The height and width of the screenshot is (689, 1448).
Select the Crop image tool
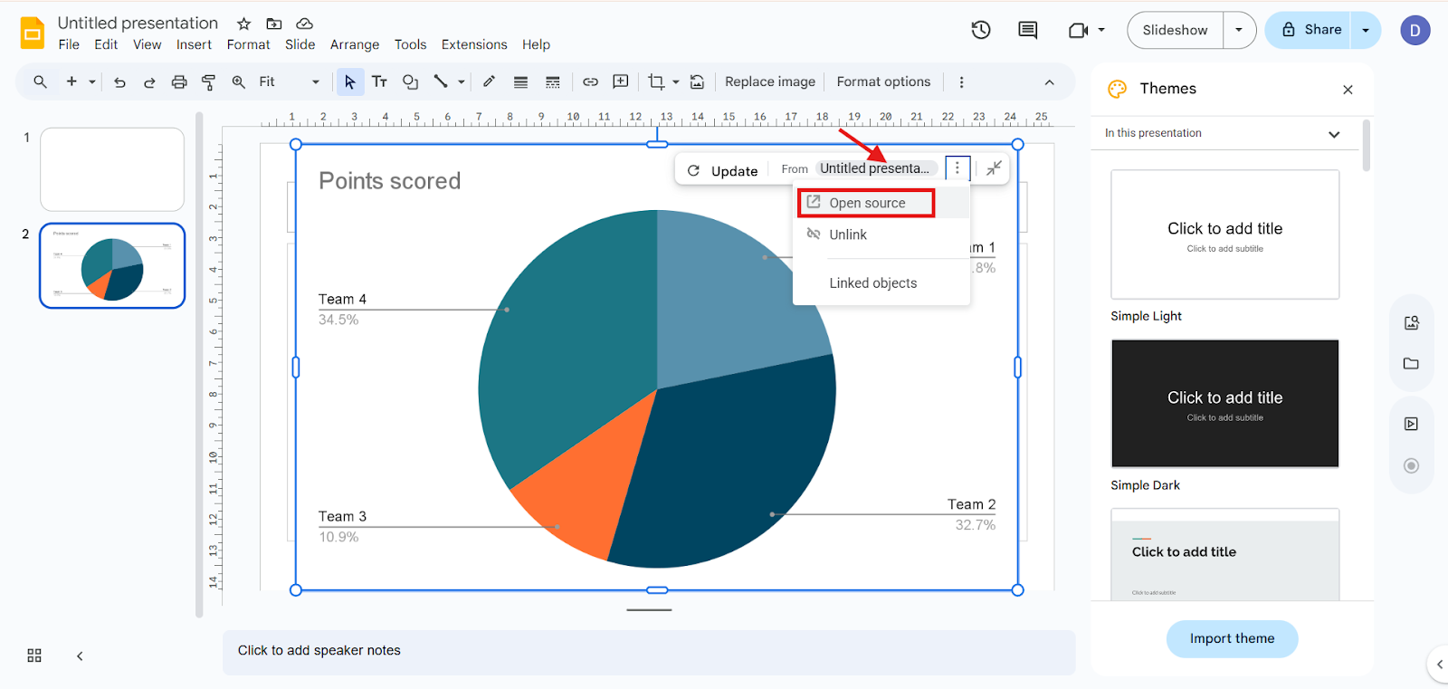click(x=656, y=81)
